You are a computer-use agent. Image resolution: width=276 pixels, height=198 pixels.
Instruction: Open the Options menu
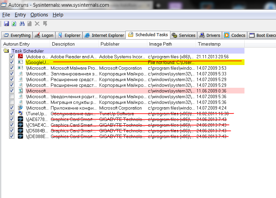[39, 15]
